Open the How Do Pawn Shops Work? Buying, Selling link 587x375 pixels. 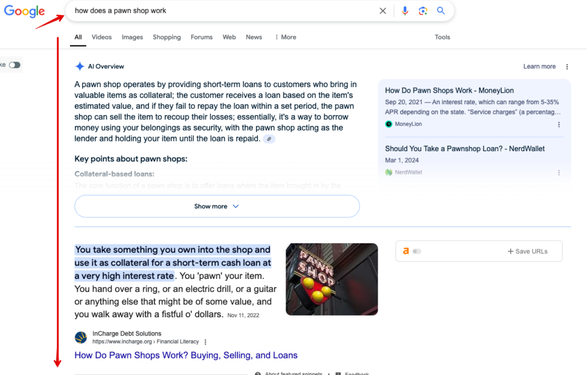186,355
